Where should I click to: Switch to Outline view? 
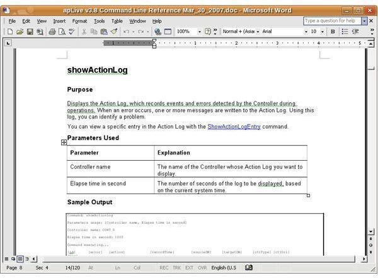[x=27, y=259]
